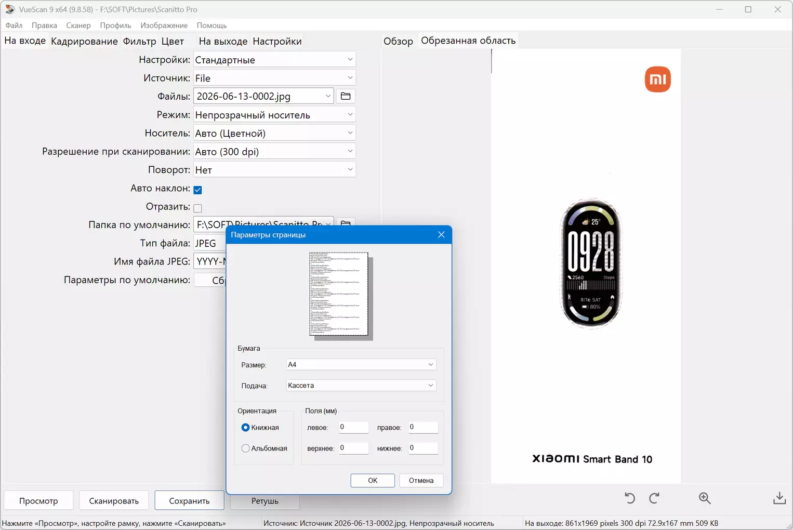793x530 pixels.
Task: Open the Поворот dropdown set to Нет
Action: click(274, 170)
